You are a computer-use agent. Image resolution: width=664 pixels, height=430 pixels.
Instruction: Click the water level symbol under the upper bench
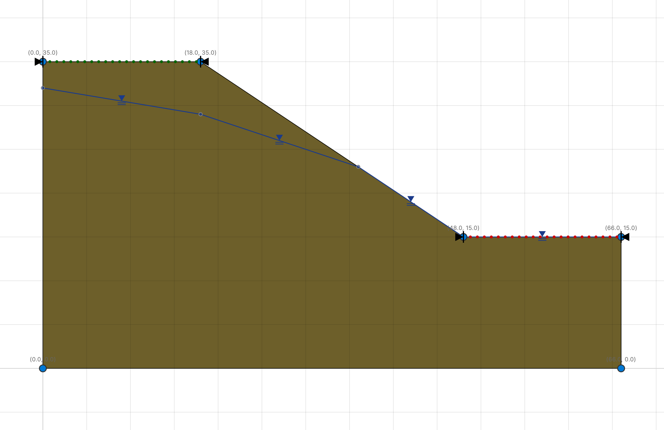click(x=122, y=100)
